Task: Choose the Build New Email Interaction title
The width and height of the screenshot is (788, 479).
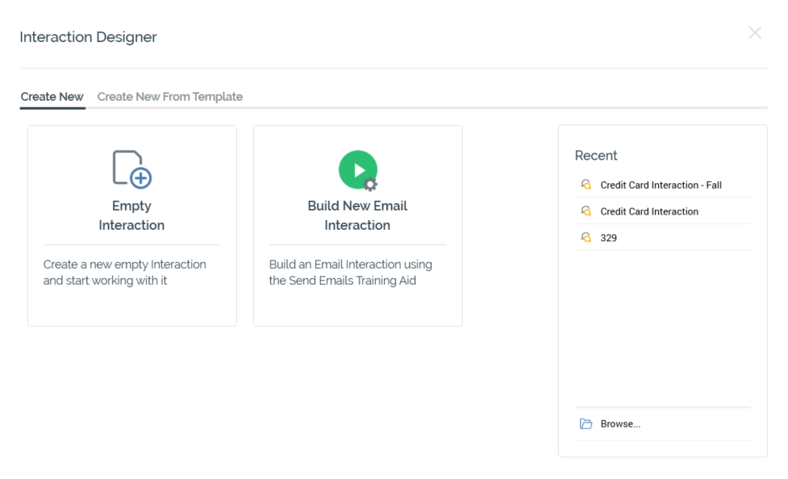Action: [x=357, y=215]
